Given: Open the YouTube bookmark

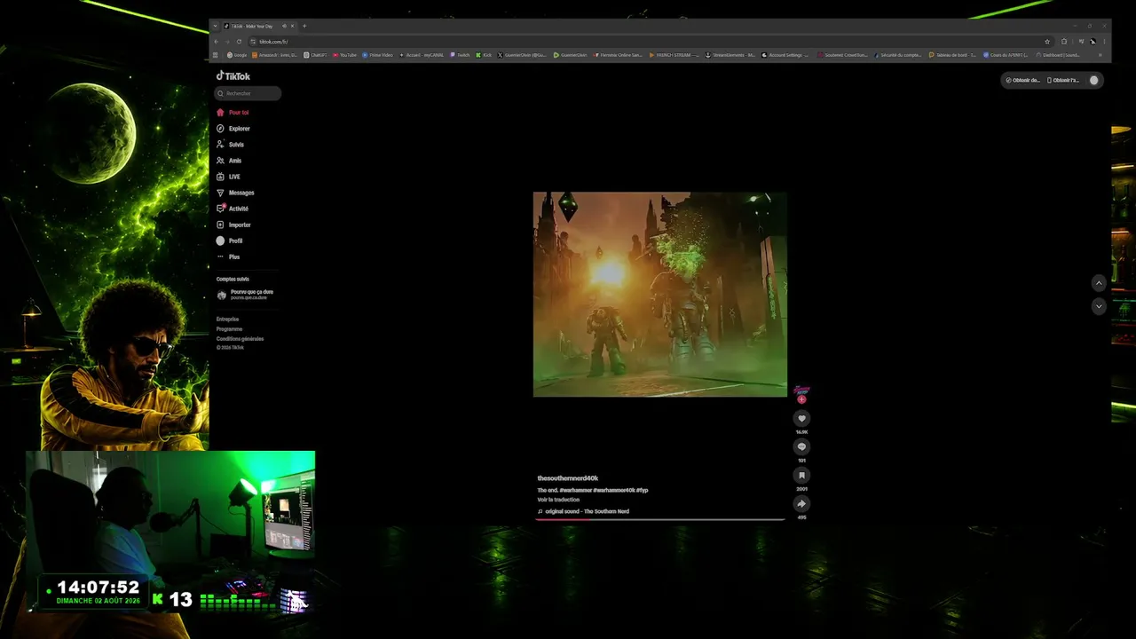Looking at the screenshot, I should pyautogui.click(x=345, y=55).
